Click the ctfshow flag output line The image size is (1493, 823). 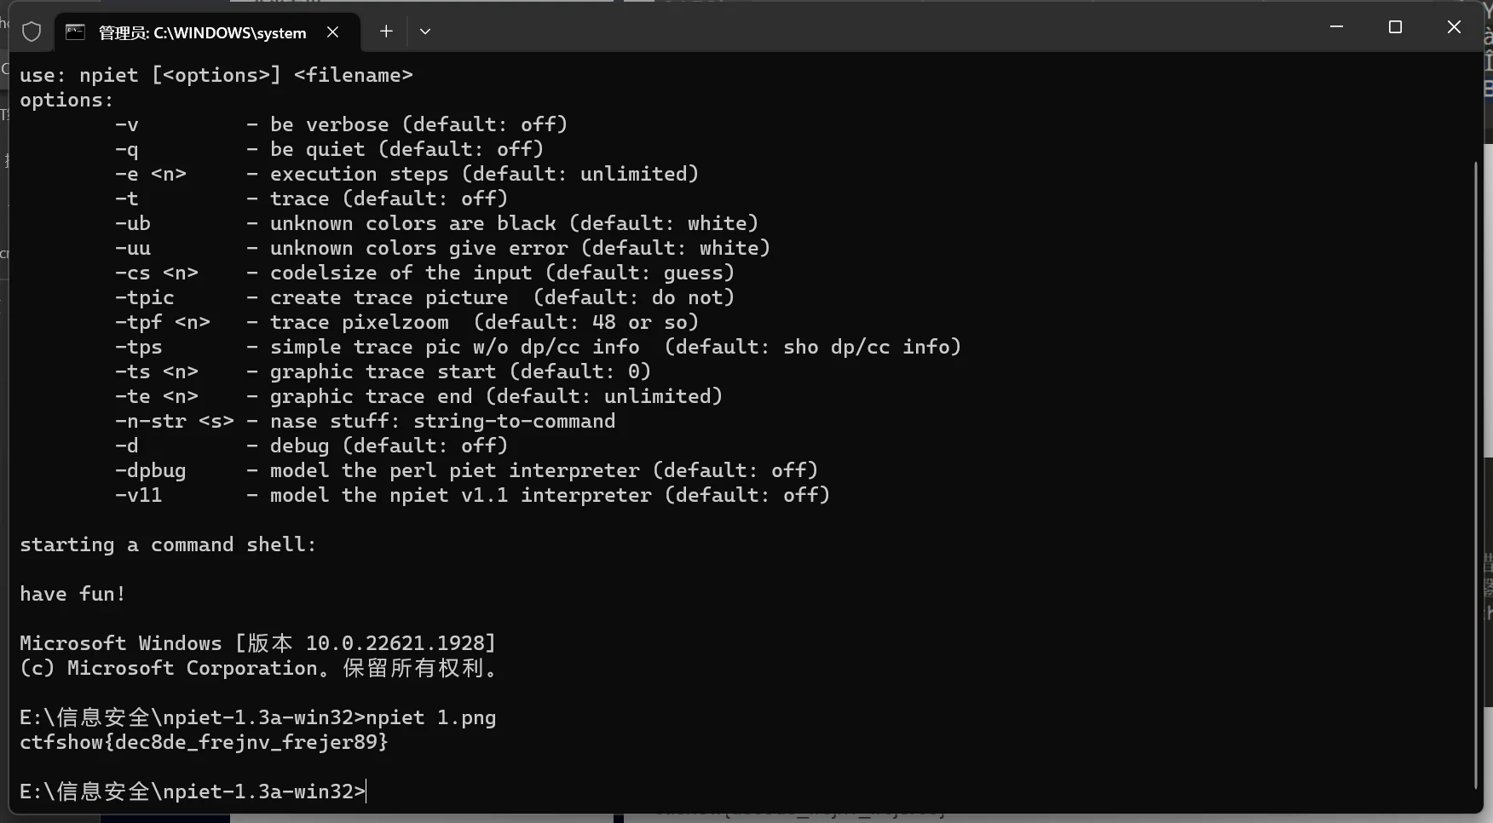[x=204, y=742]
